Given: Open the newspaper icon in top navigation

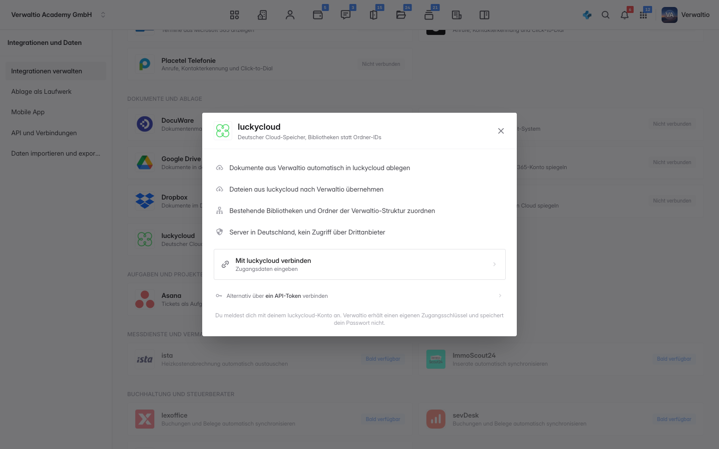Looking at the screenshot, I should coord(457,15).
